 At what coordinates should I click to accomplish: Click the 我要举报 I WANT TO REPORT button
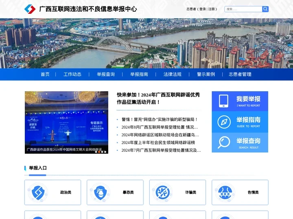click(240, 101)
